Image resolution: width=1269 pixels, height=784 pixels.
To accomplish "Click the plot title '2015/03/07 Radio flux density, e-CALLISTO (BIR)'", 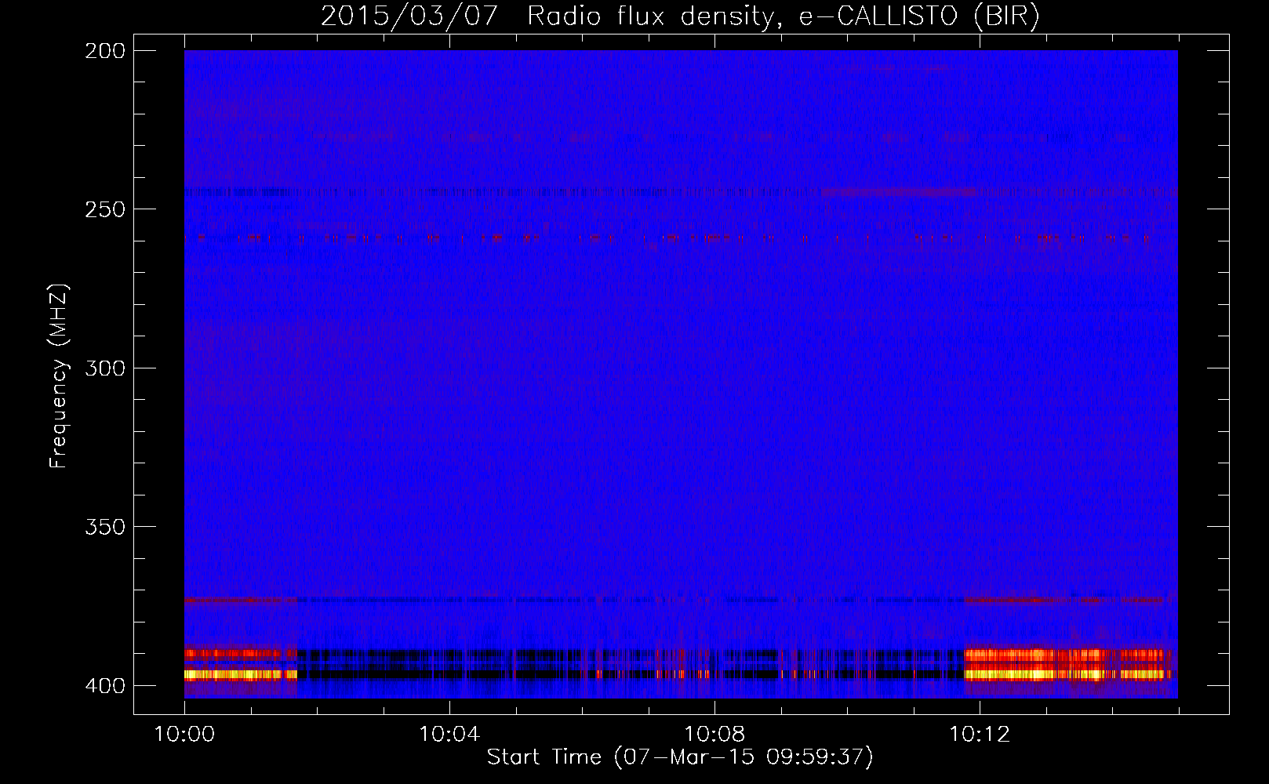I will (680, 16).
